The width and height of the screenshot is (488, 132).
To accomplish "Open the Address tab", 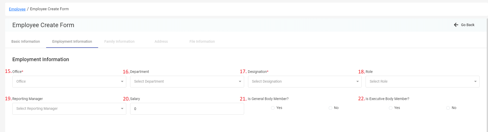I will pos(161,41).
